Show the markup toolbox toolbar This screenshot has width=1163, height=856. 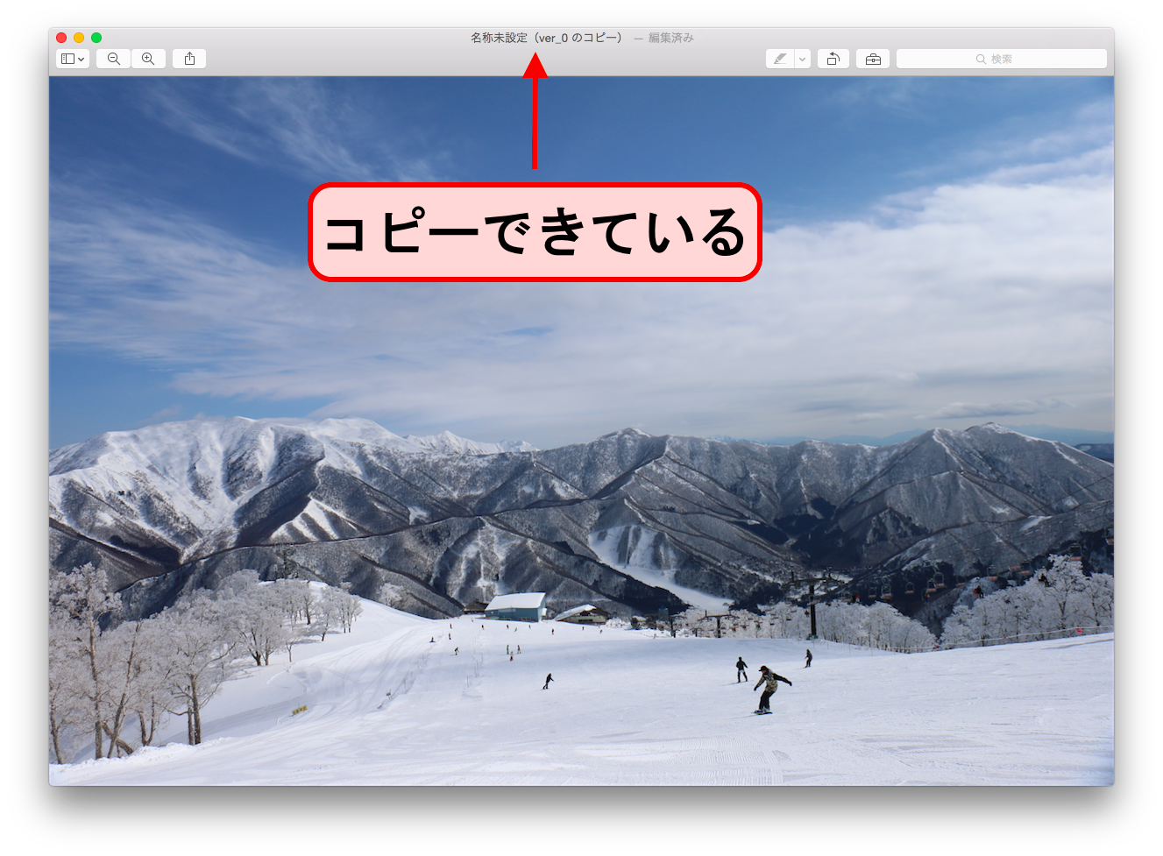click(873, 59)
